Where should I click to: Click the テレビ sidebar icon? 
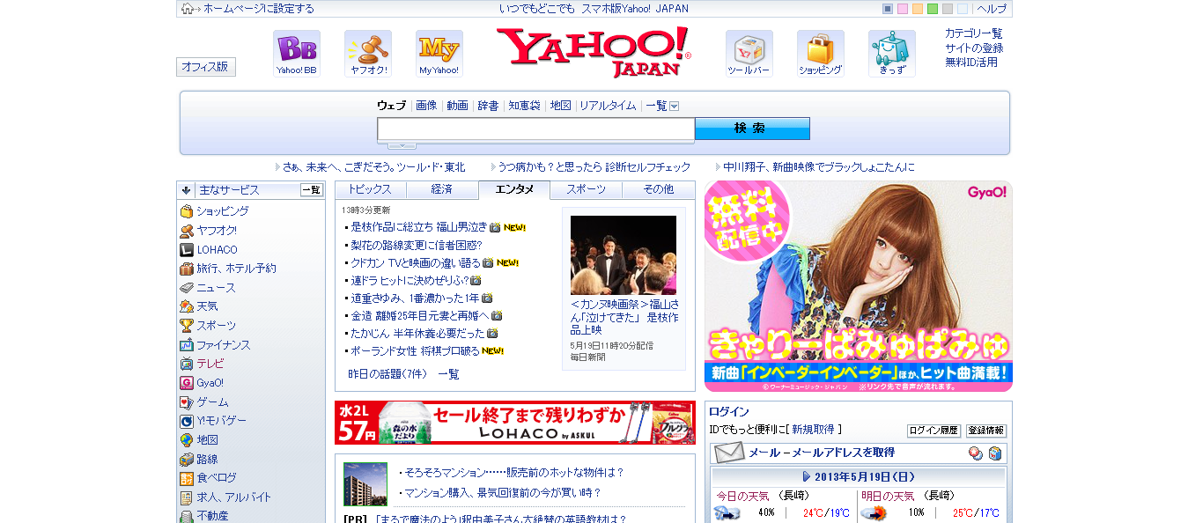[187, 364]
